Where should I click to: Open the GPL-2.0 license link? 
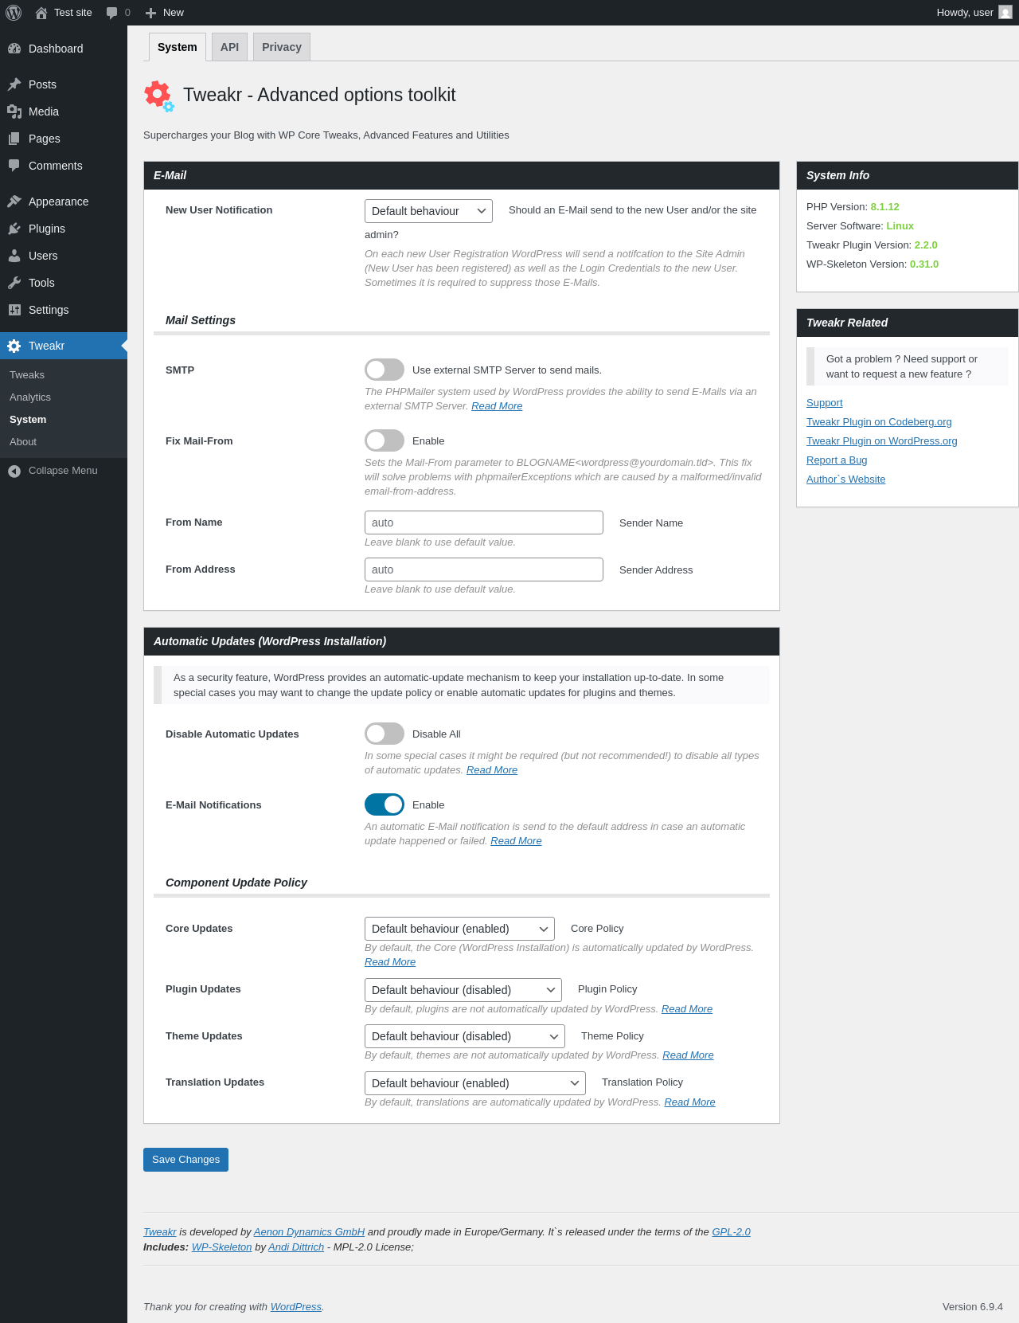731,1232
